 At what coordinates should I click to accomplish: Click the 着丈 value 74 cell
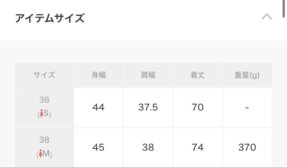point(197,147)
